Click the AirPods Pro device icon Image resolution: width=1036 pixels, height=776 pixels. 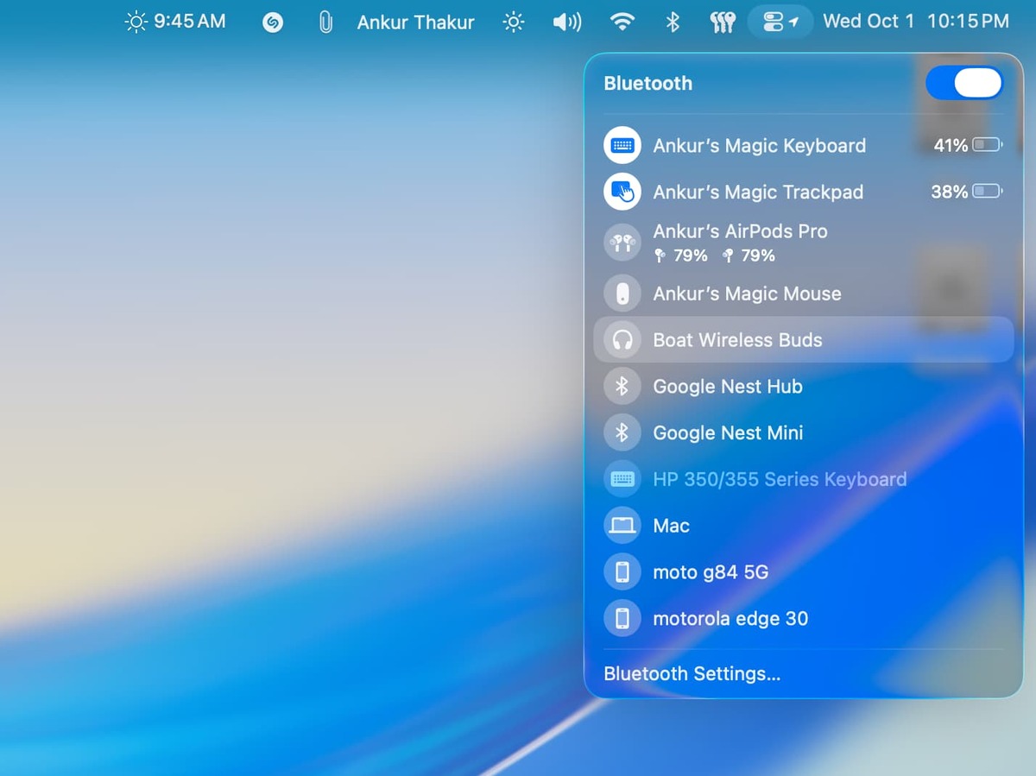622,243
